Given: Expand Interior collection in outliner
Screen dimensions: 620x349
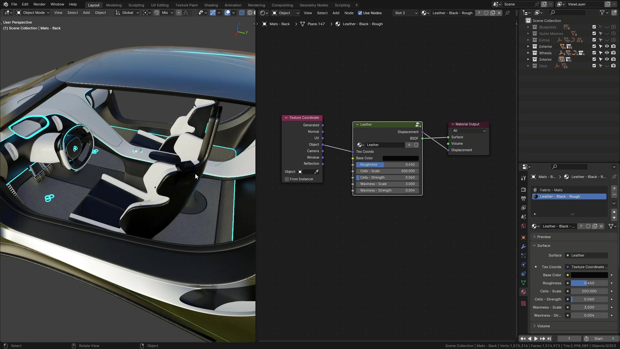Looking at the screenshot, I should (x=528, y=59).
